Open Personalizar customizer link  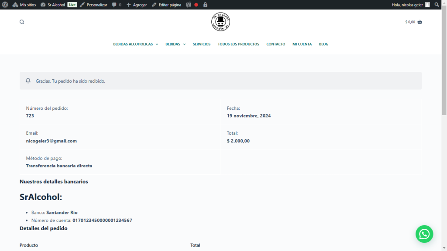(x=93, y=4)
